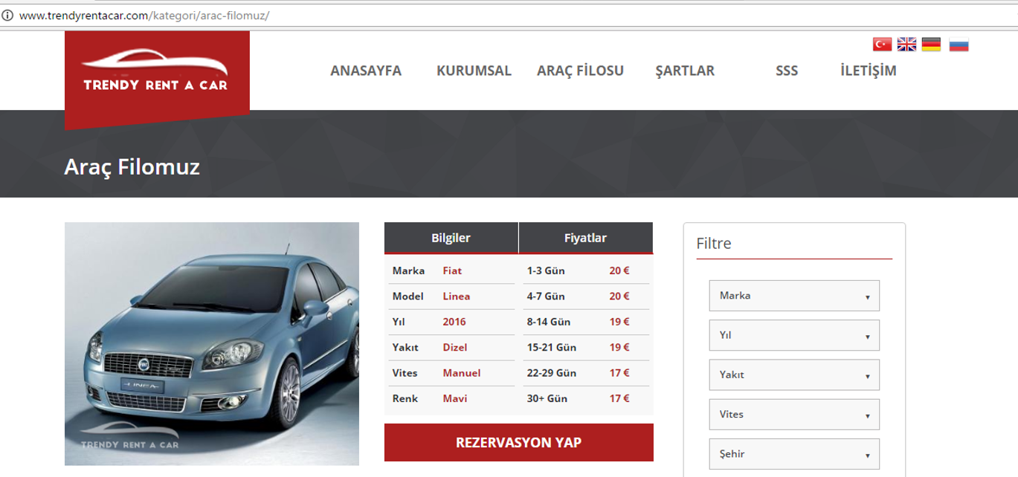
Task: Click the 'Renk' label in Bilgiler table
Action: [x=405, y=399]
